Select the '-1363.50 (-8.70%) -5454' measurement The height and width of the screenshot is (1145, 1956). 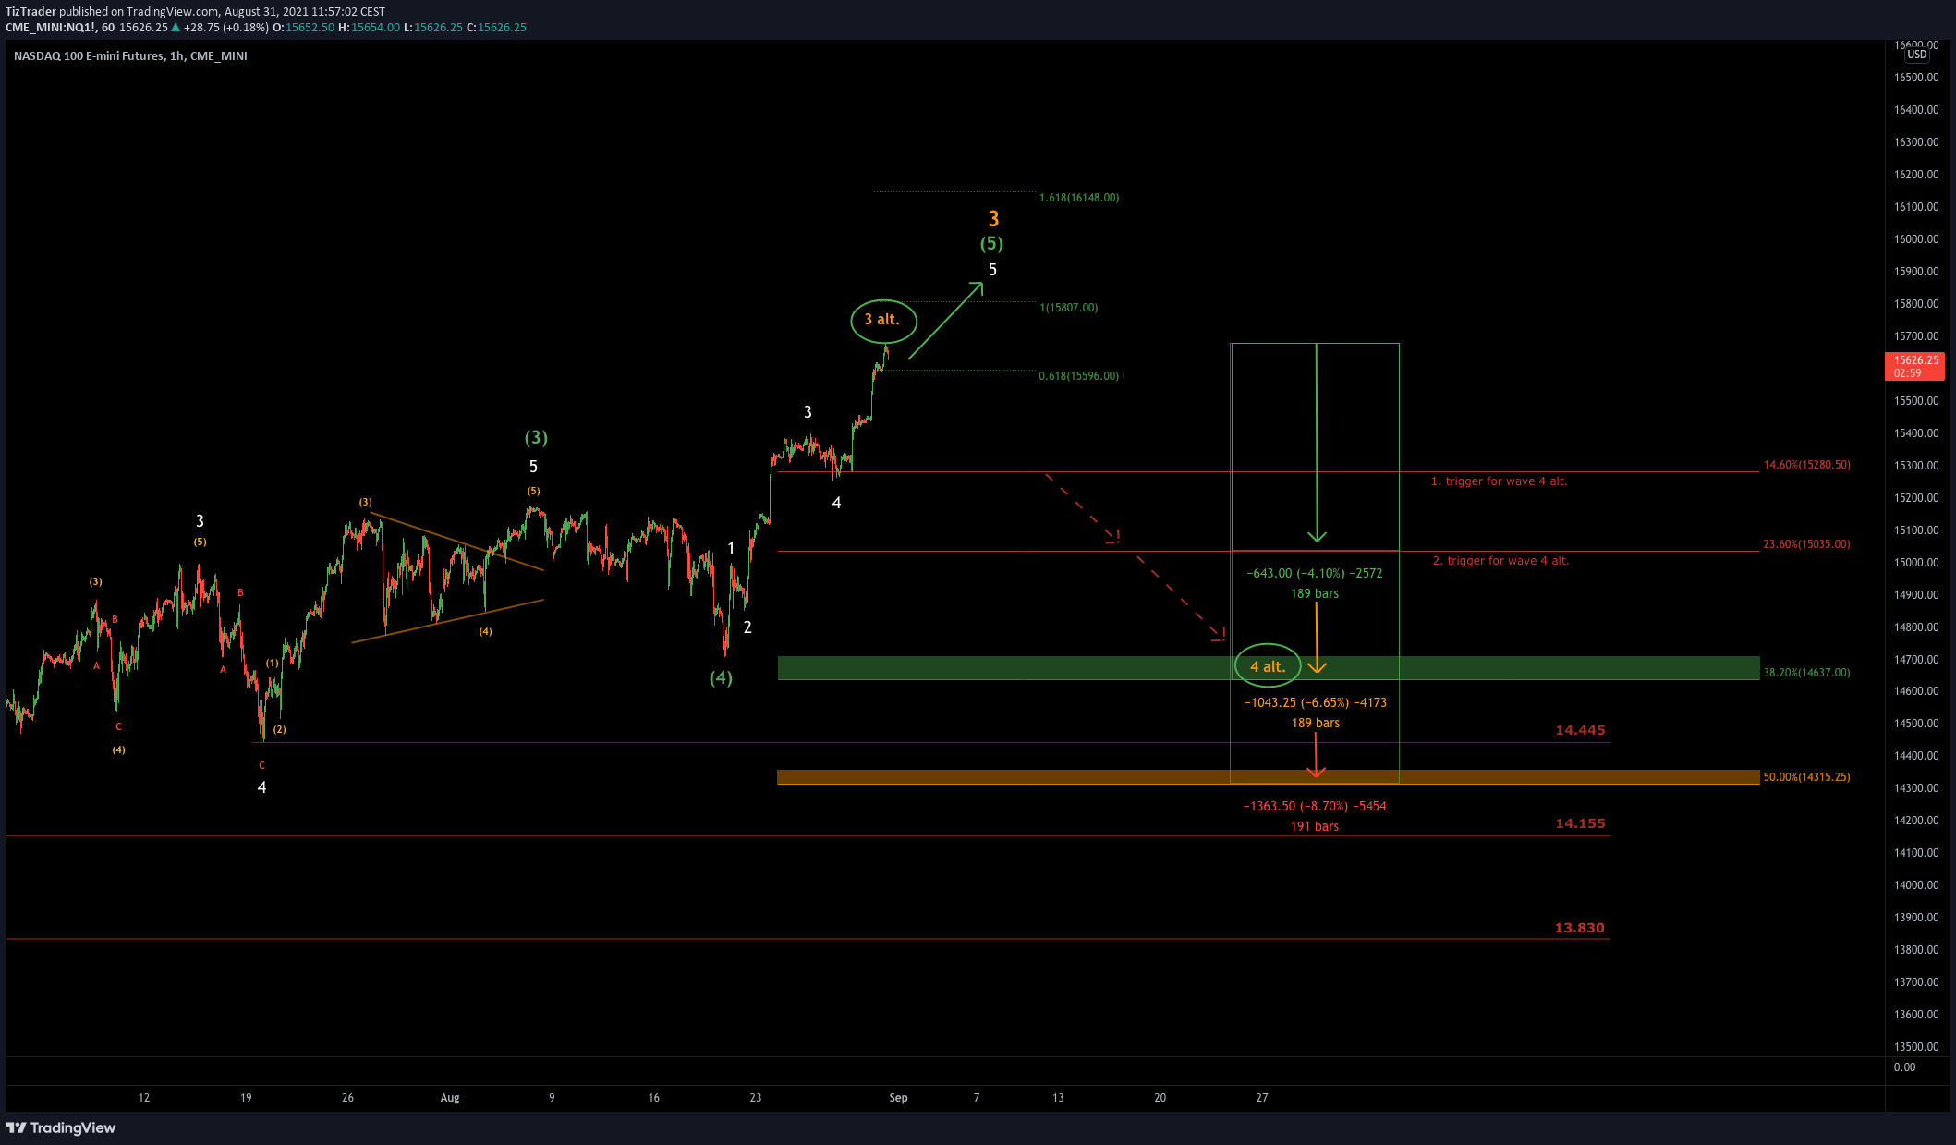(x=1315, y=807)
